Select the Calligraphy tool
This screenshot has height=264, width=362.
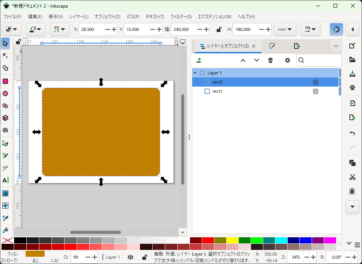click(5, 168)
